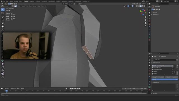Expand the Workspace panel
This screenshot has width=179, height=101.
[x=155, y=15]
